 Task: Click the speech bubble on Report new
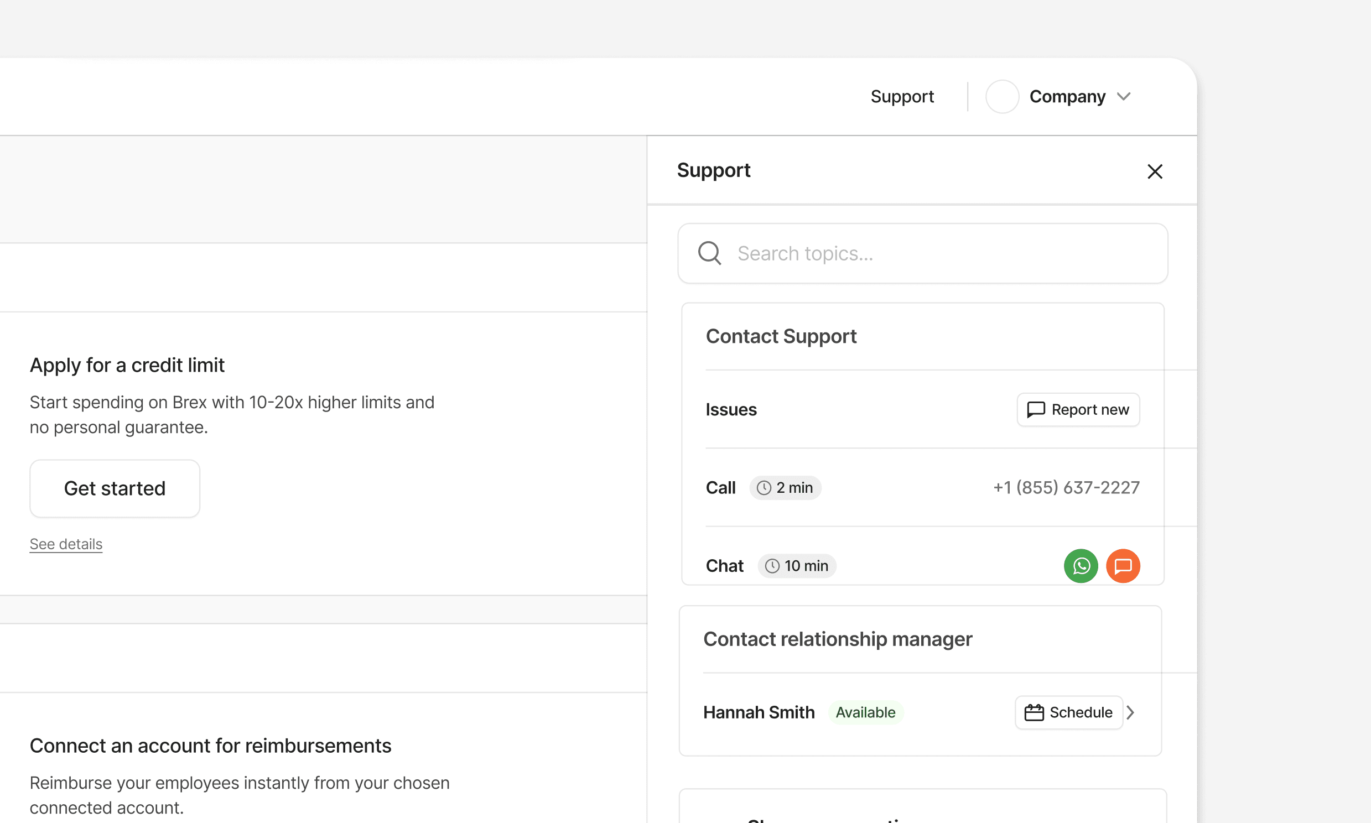pos(1036,409)
